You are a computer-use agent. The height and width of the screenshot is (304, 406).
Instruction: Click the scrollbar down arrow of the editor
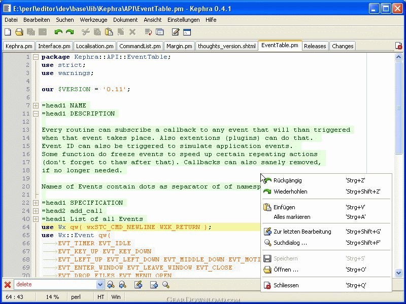pyautogui.click(x=398, y=273)
